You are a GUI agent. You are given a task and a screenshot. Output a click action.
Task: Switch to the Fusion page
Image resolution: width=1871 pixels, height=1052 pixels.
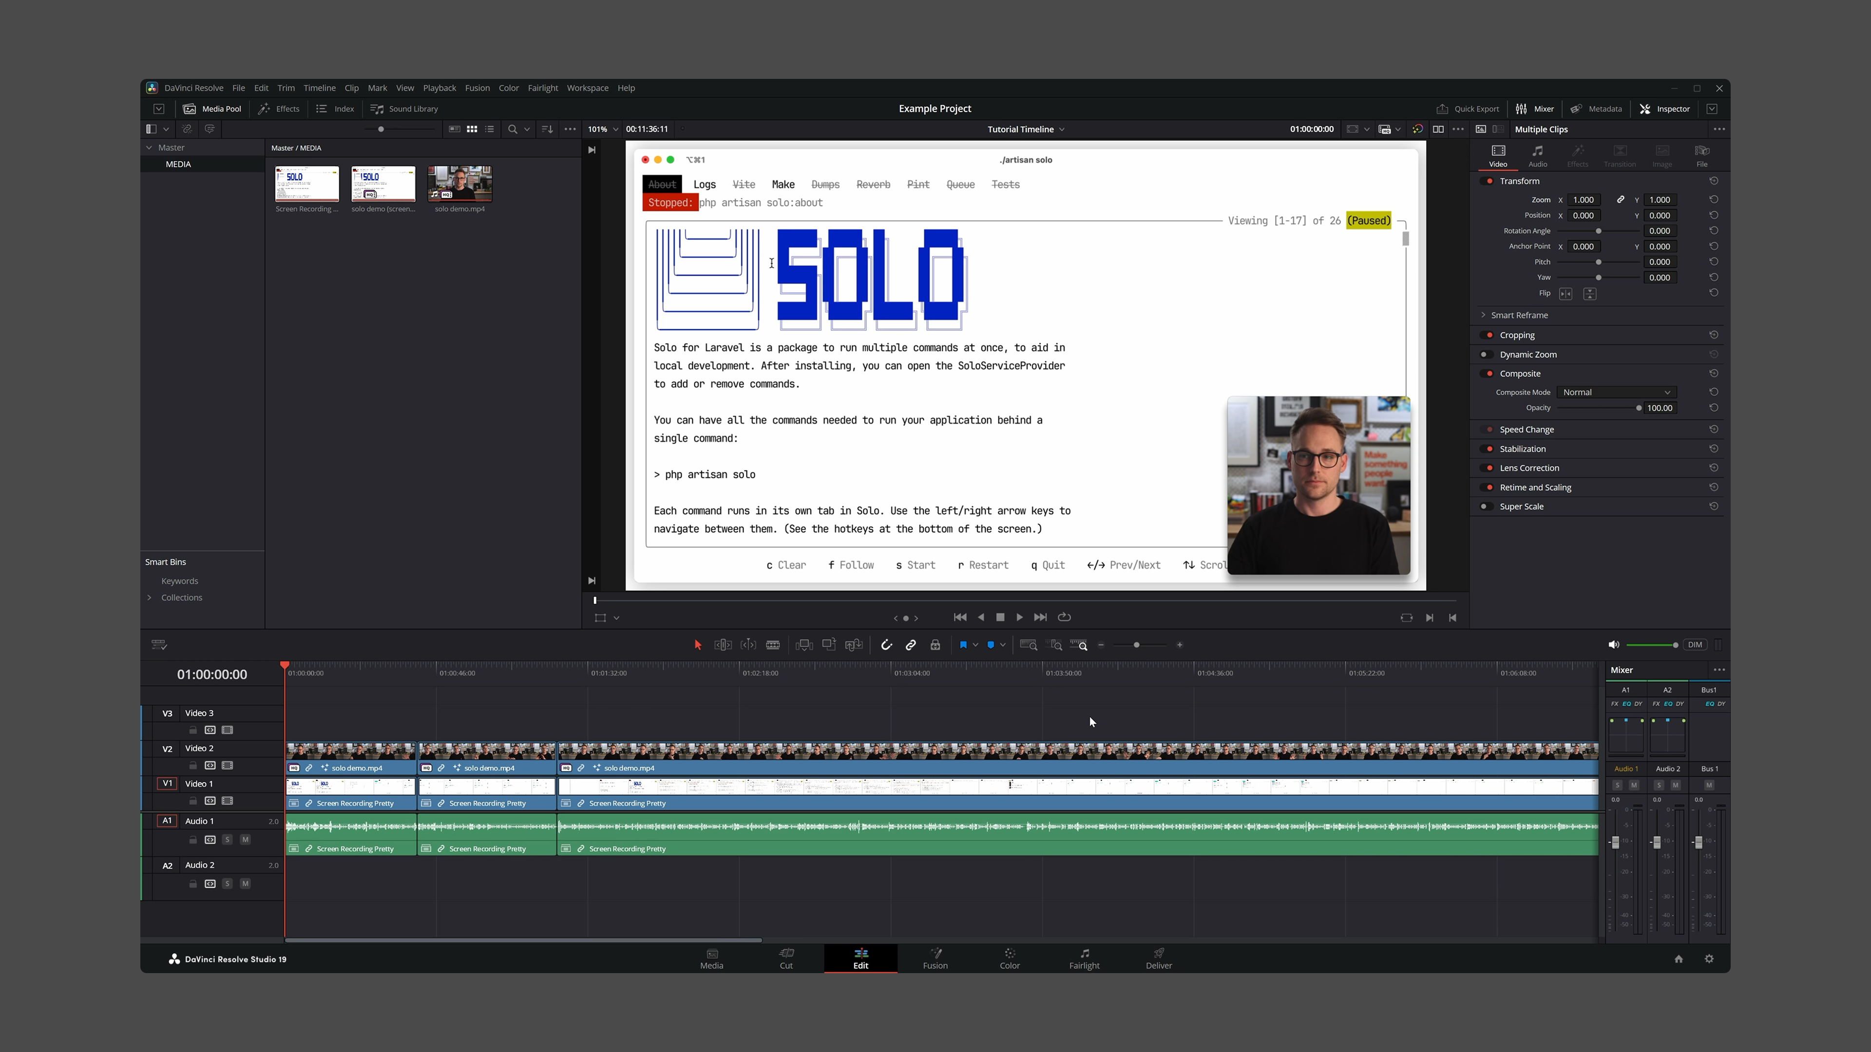point(935,958)
